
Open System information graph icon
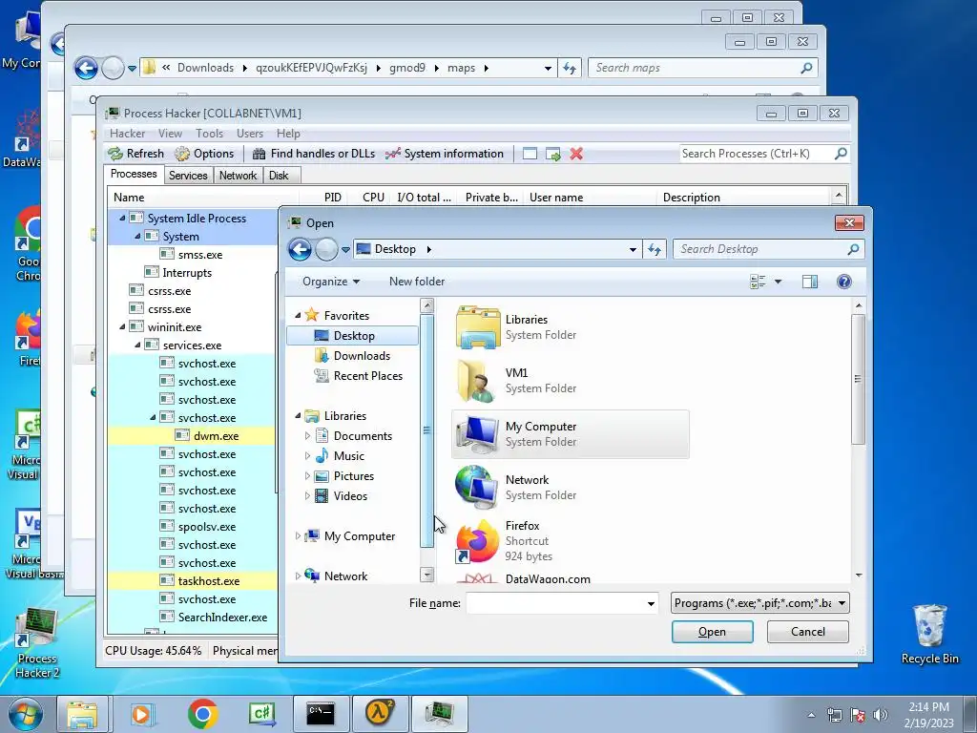pyautogui.click(x=392, y=154)
